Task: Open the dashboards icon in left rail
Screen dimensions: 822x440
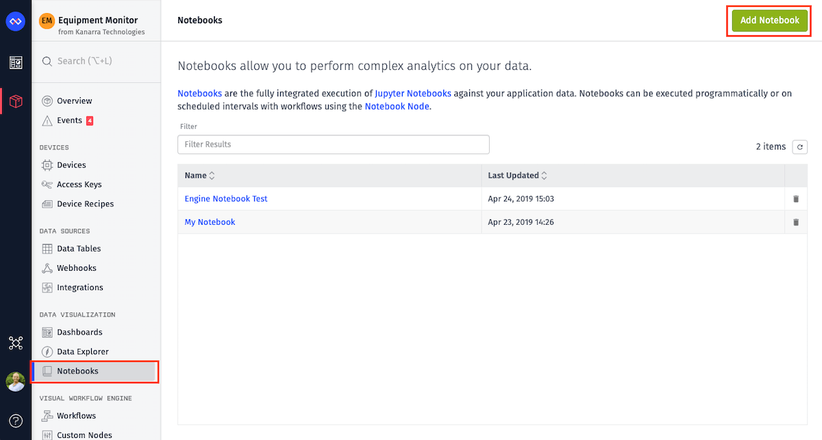Action: coord(15,63)
